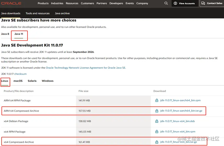Click lock icon beside aarch64 tar.gz download
This screenshot has width=224, height=146.
pyautogui.click(x=157, y=111)
